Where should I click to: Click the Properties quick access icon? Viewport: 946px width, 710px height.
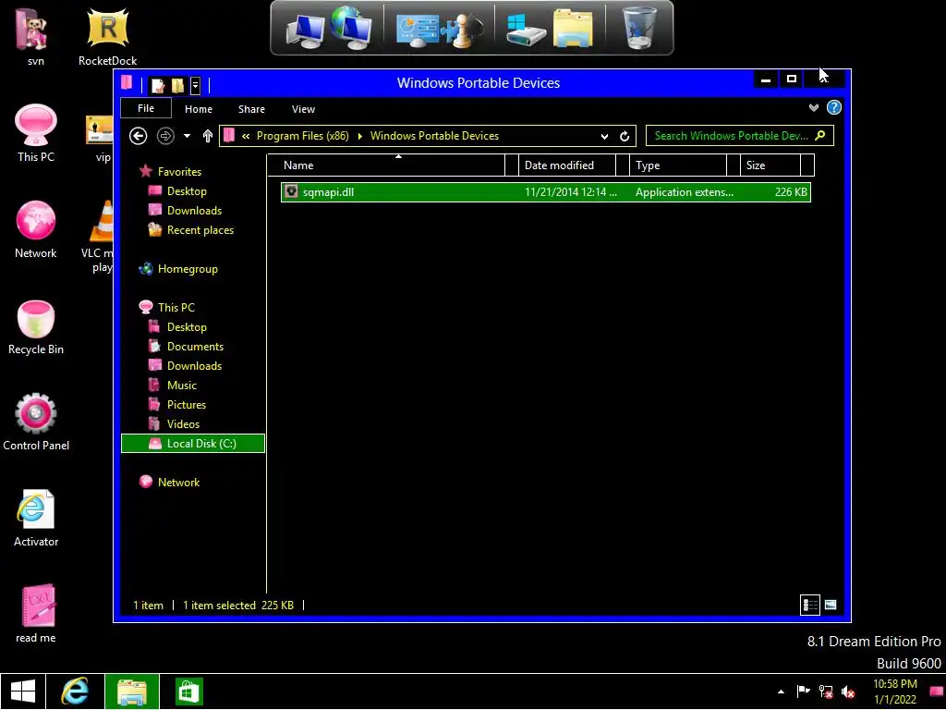coord(158,86)
